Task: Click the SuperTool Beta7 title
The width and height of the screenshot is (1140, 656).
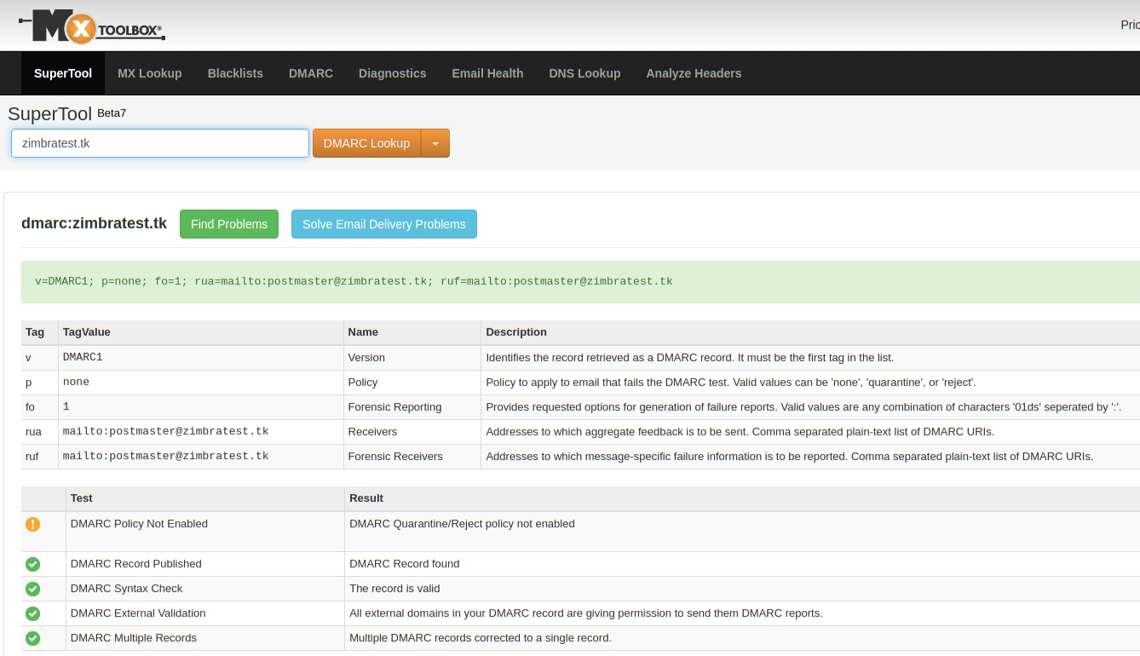Action: tap(66, 113)
